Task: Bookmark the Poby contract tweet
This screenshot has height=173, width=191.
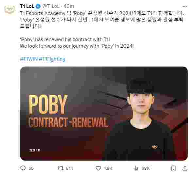Action: click(173, 168)
